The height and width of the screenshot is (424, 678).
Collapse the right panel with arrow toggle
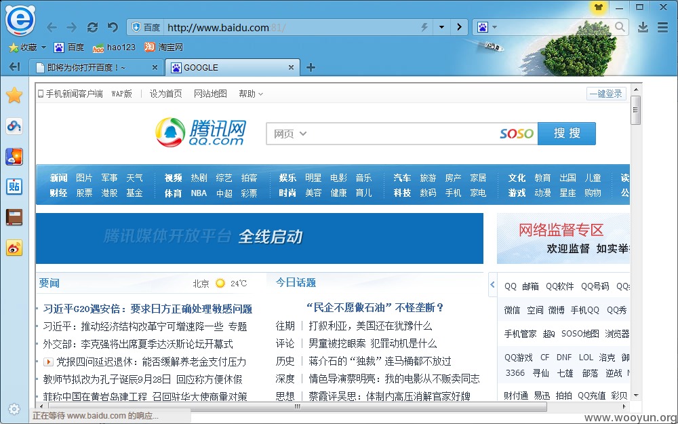click(492, 284)
